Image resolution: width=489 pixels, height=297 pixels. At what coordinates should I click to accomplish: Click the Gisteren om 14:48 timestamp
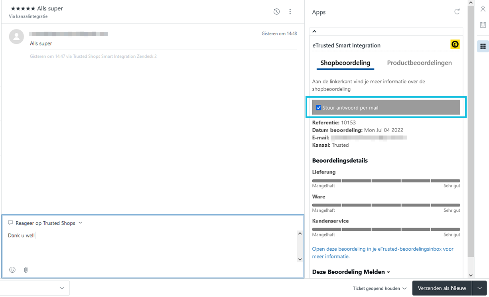[279, 33]
